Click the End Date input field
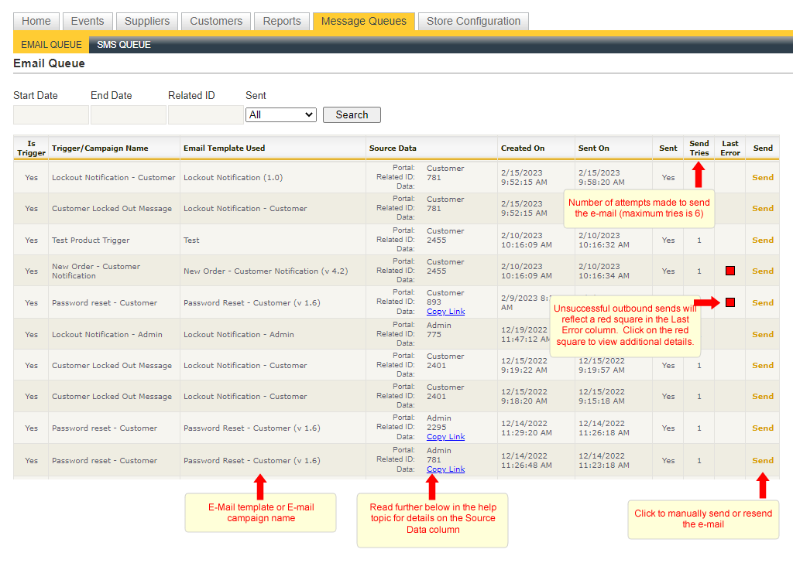793x580 pixels. coord(128,114)
